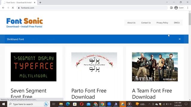The width and height of the screenshot is (191, 107).
Task: Open the Guest profile button
Action: pyautogui.click(x=179, y=8)
